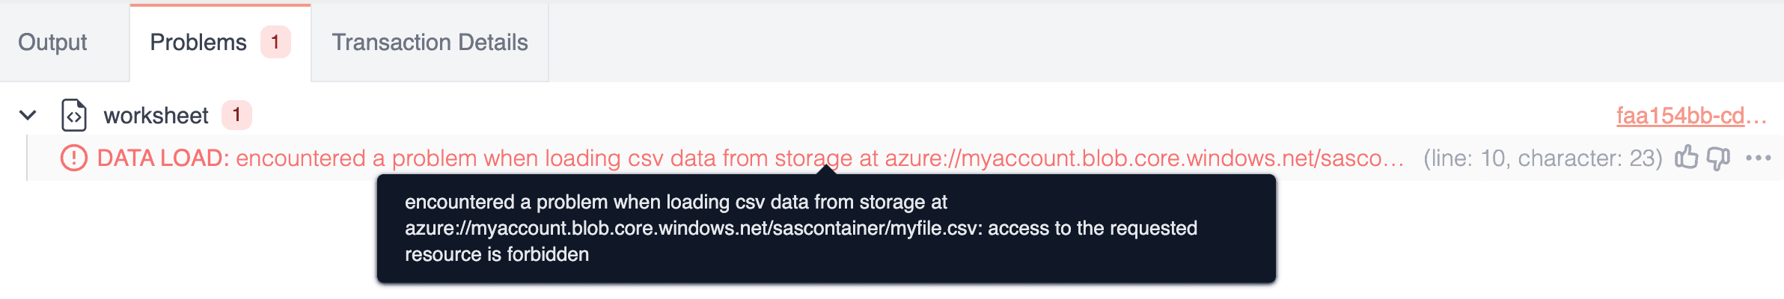Give thumbs down on the error message
This screenshot has height=299, width=1784.
1718,158
